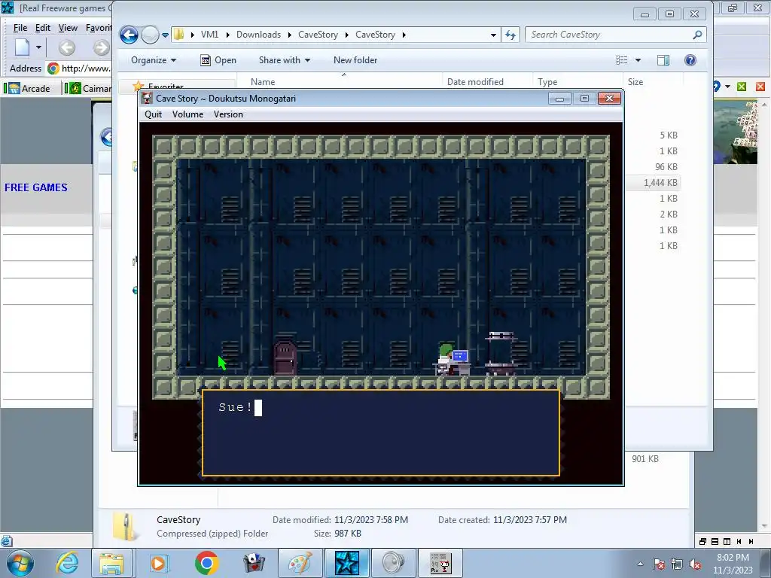
Task: Expand the arrow after Downloads breadcrumb
Action: point(290,35)
